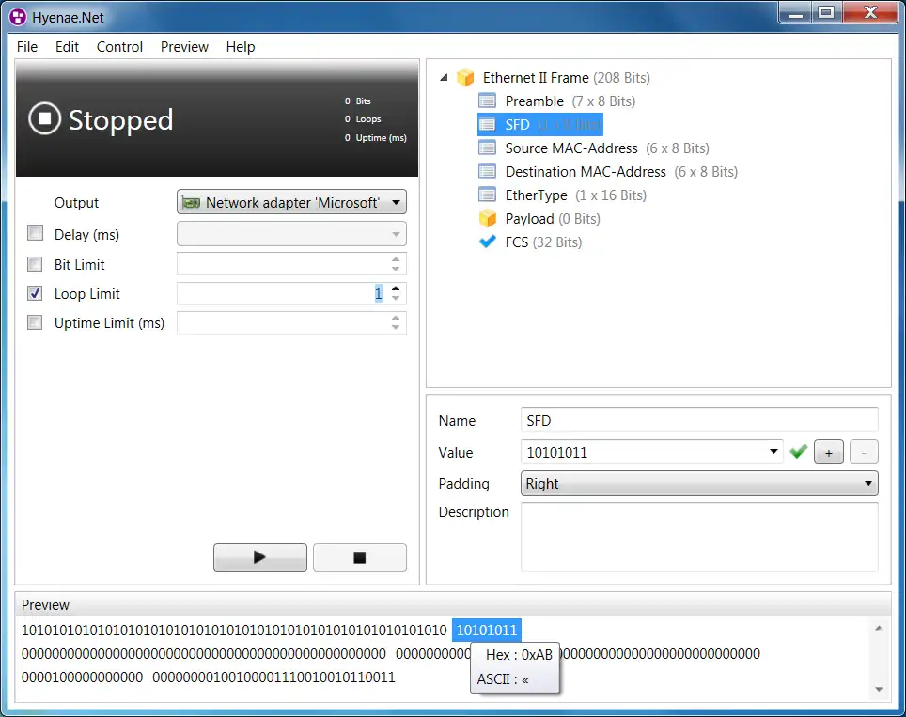Click the Preview scrollbar up arrow

coord(878,628)
